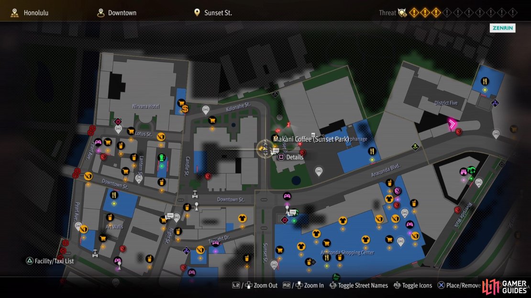Click the purple S icon near Anaconda Blvd.
The width and height of the screenshot is (531, 298).
click(x=398, y=191)
